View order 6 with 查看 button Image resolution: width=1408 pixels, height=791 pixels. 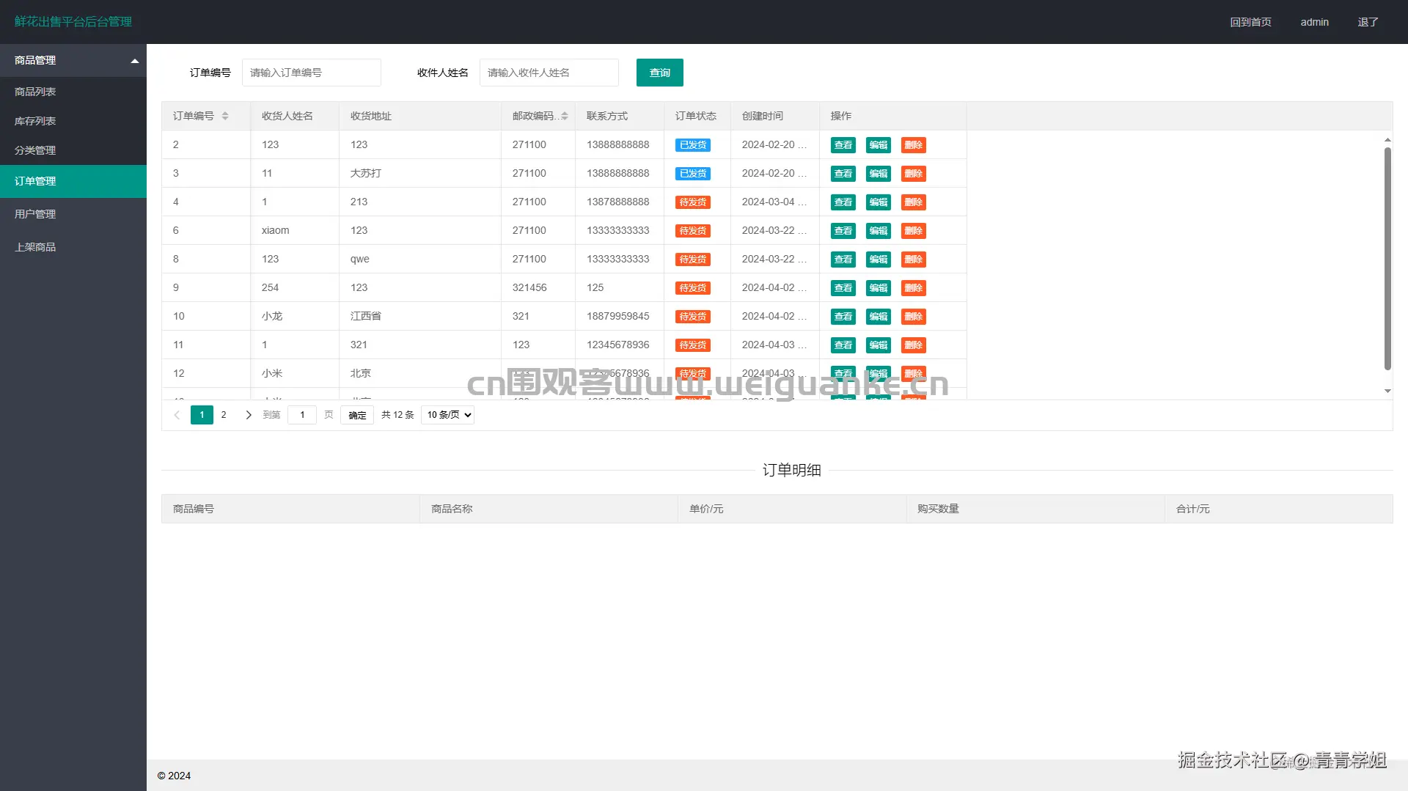pos(843,231)
